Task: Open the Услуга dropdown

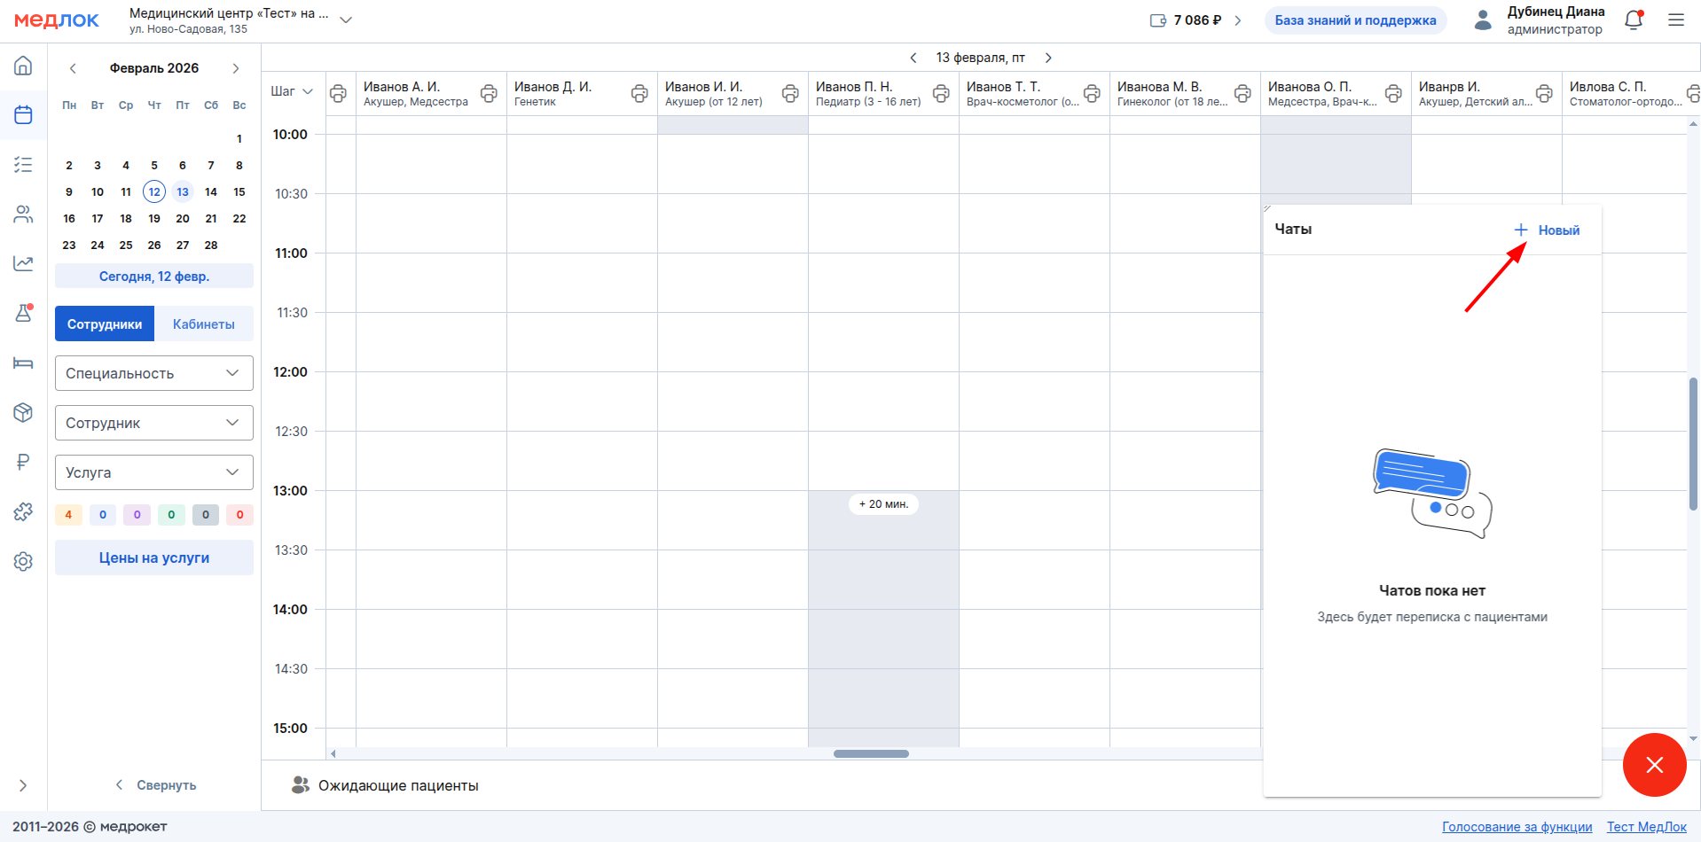Action: 154,472
